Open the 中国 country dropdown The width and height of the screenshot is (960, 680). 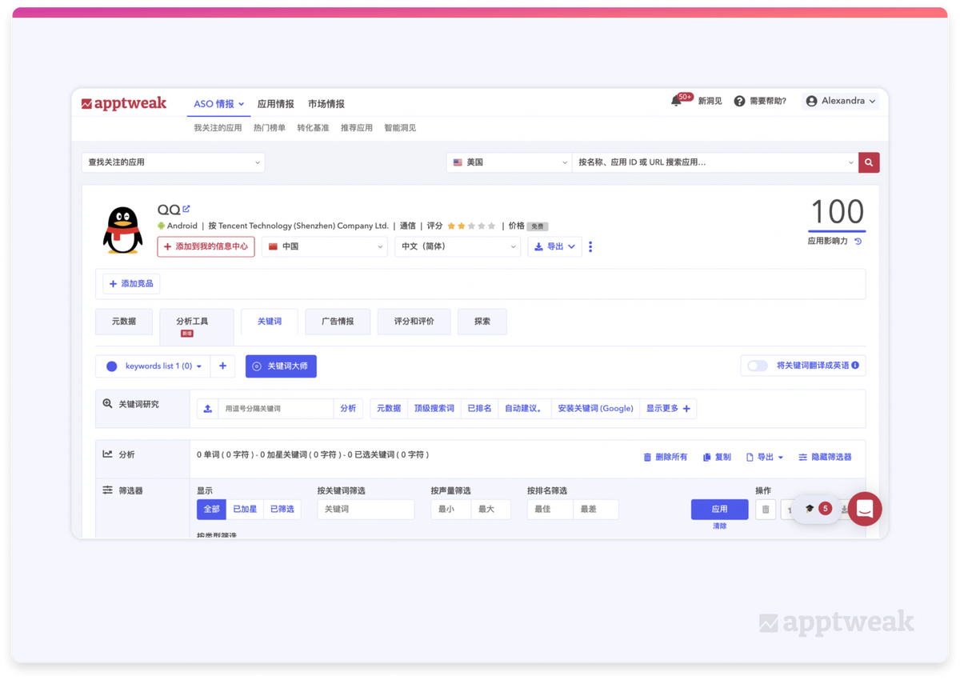point(325,246)
